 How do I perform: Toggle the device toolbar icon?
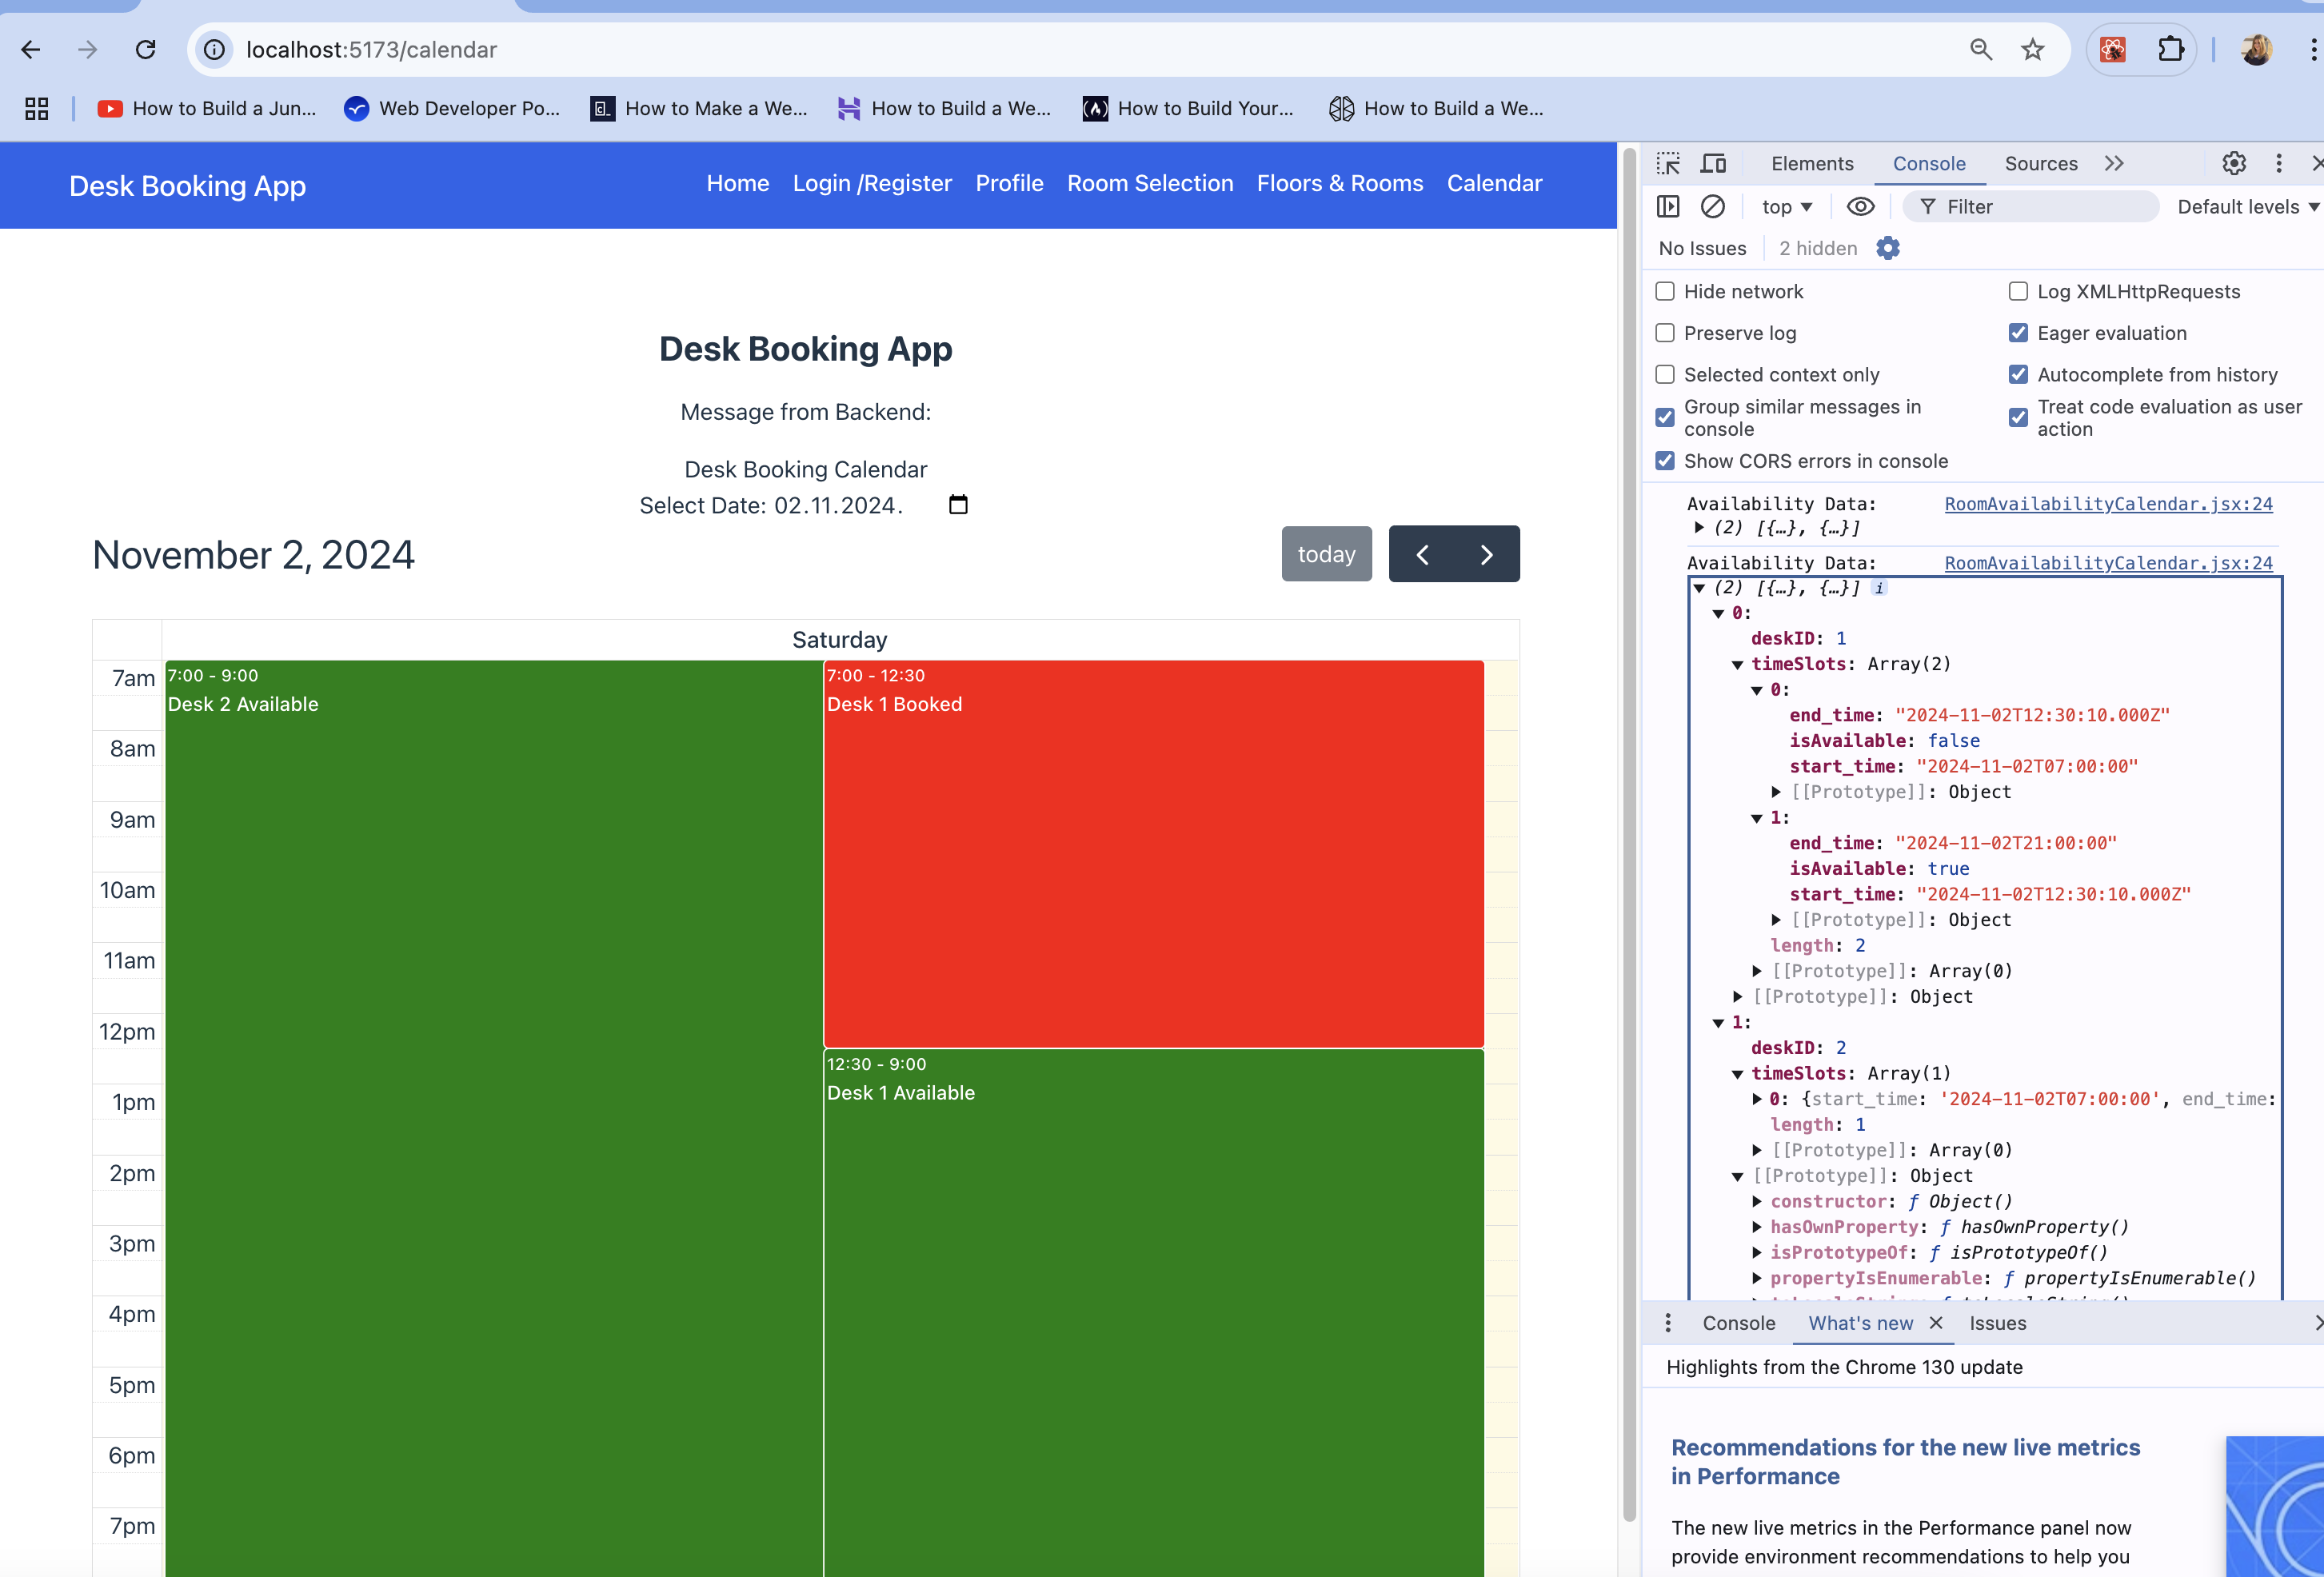tap(1714, 163)
